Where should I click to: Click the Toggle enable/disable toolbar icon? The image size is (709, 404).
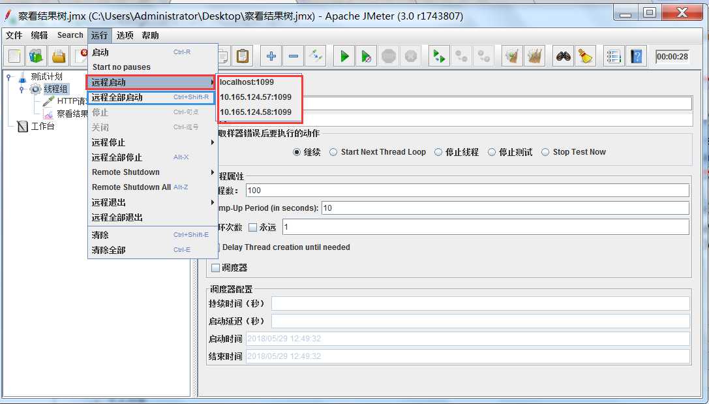click(x=316, y=57)
